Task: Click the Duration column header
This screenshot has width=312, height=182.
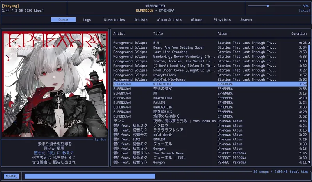Action: coord(299,34)
